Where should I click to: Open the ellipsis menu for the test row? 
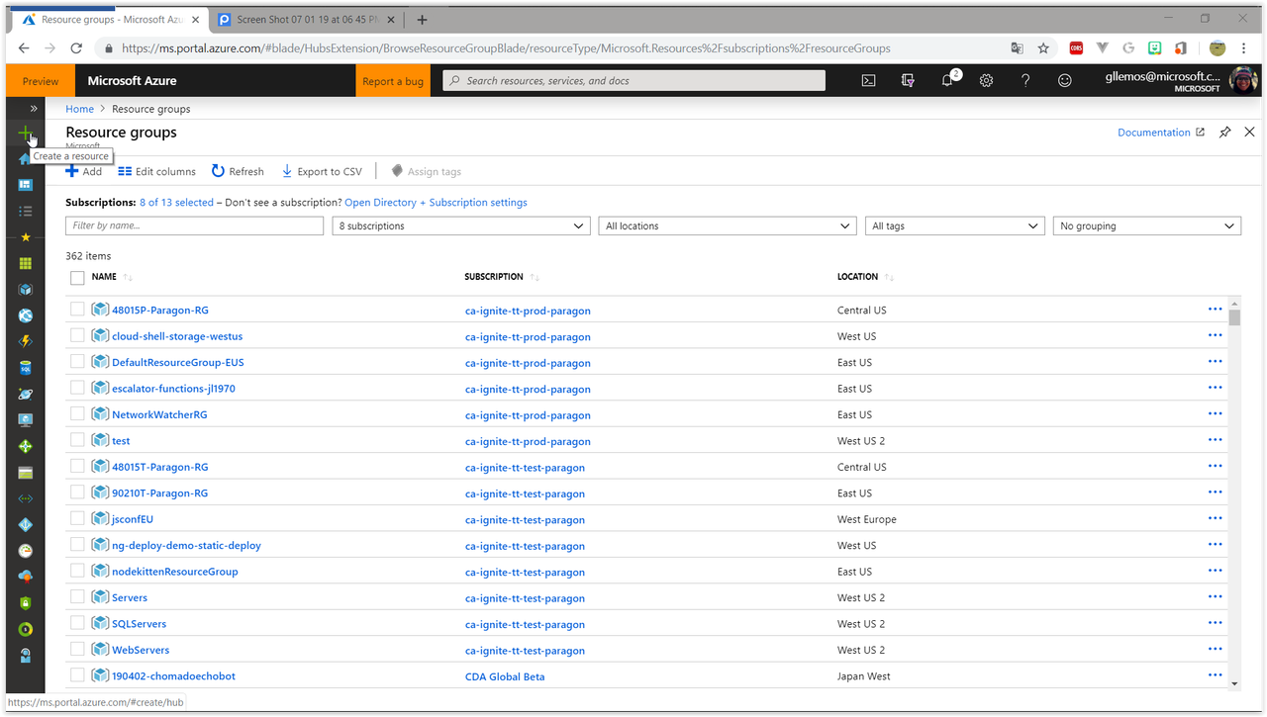click(x=1215, y=440)
